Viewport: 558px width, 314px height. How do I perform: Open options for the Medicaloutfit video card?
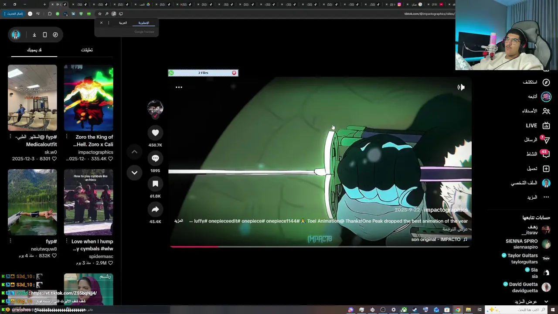[10, 137]
